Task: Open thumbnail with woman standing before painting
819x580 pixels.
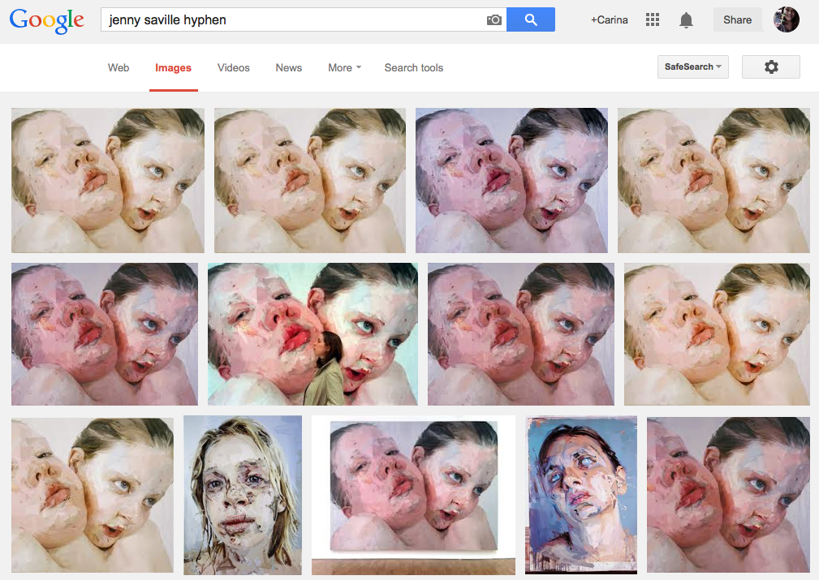Action: [313, 333]
